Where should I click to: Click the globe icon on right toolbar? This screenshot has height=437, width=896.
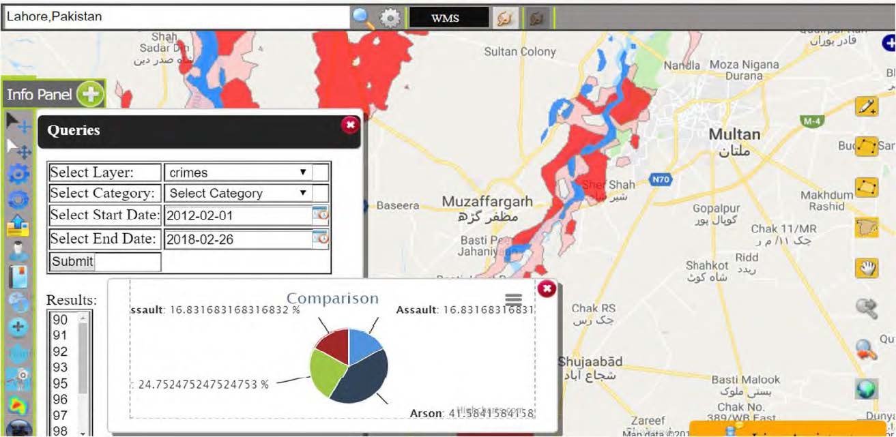(x=867, y=389)
